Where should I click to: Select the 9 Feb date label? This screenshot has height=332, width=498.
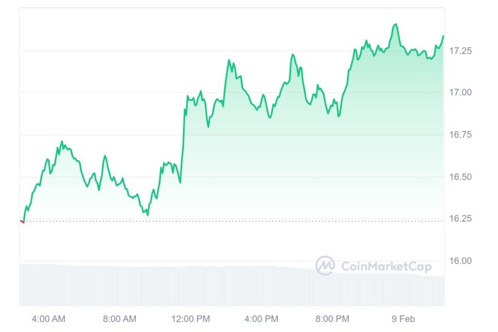(x=403, y=319)
